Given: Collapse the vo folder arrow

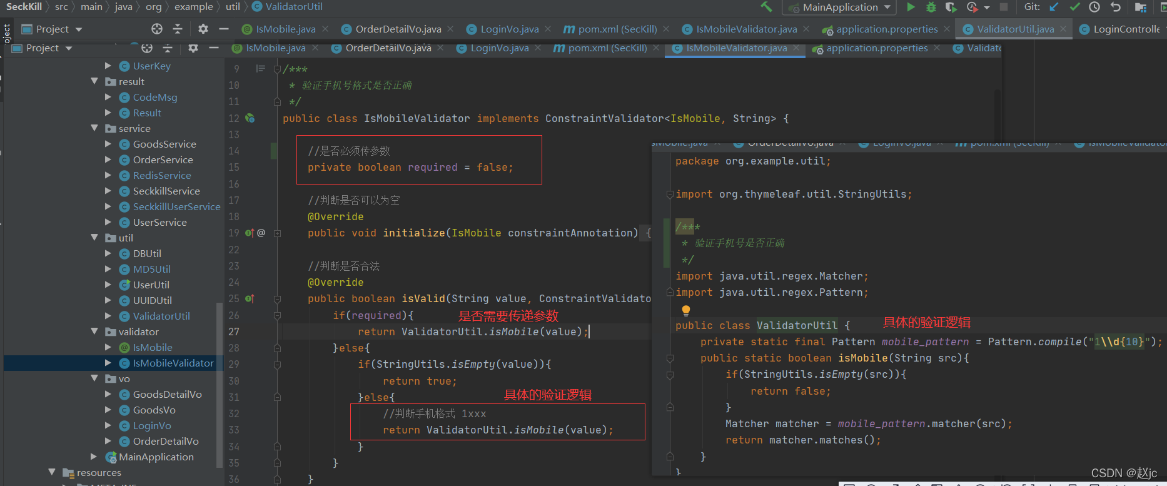Looking at the screenshot, I should point(94,378).
